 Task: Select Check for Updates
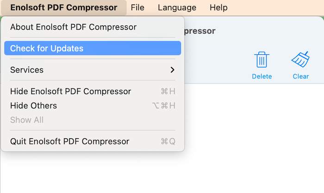(93, 48)
